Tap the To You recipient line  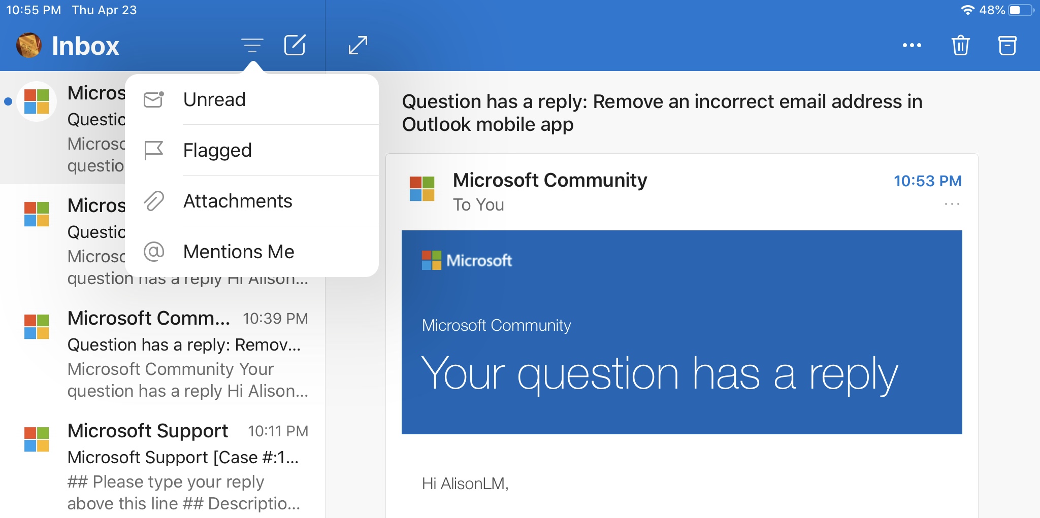point(478,205)
